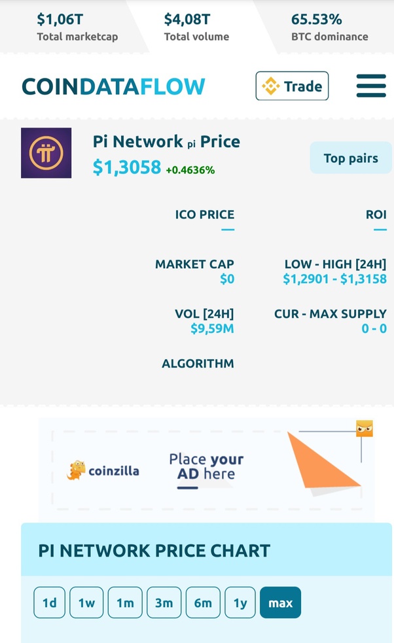
Task: Open the hamburger menu
Action: 371,86
